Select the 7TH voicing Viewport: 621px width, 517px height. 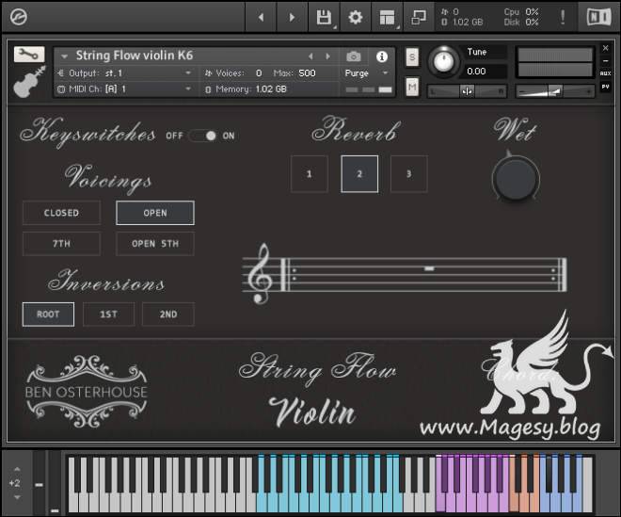click(x=61, y=244)
